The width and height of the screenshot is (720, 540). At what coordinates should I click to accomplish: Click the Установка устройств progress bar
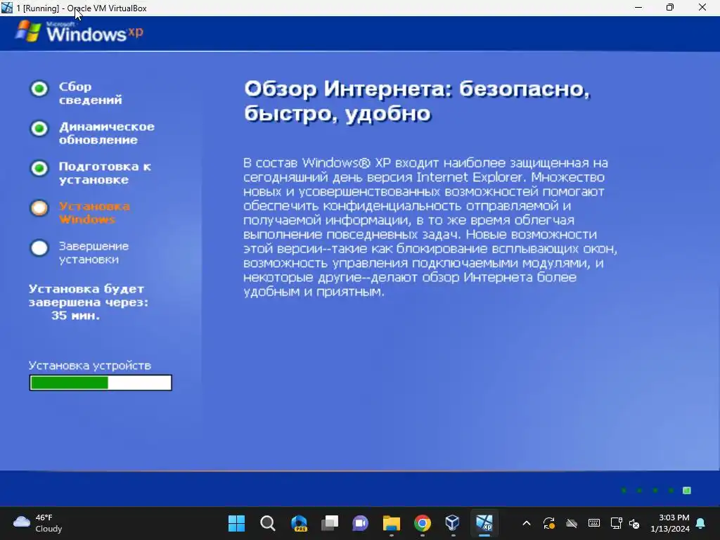pos(101,382)
